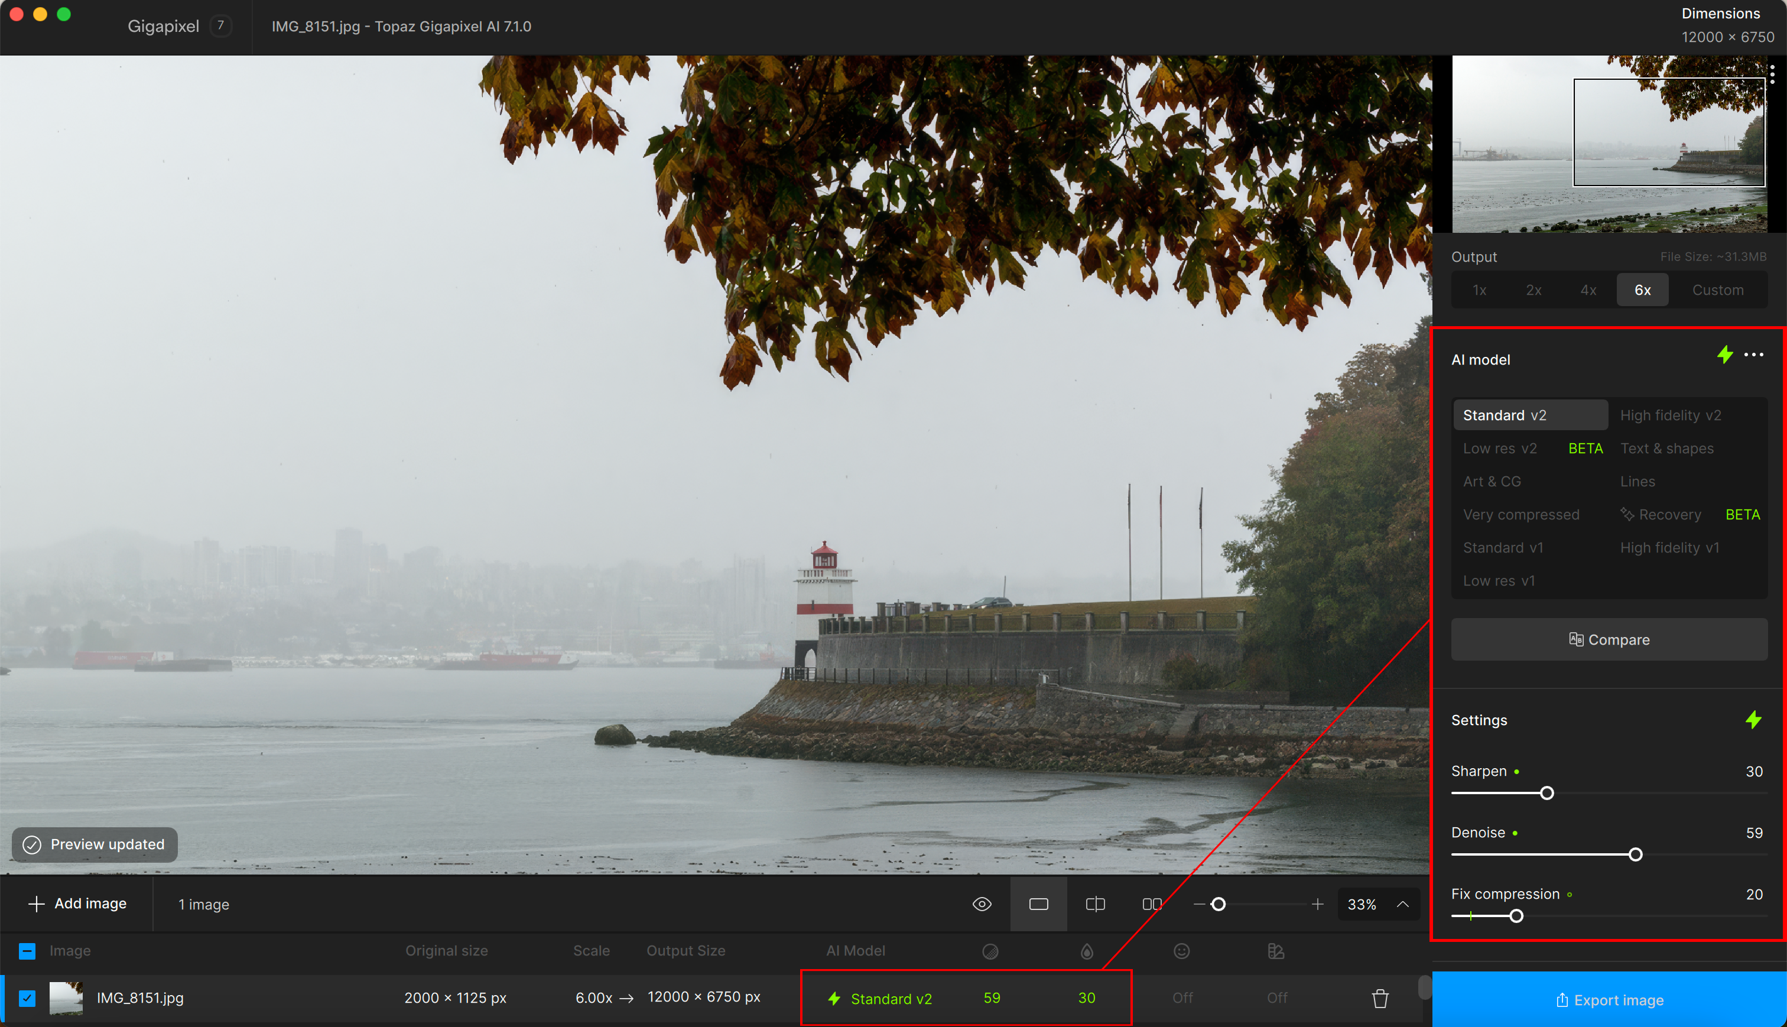Switch to side-by-side view icon
This screenshot has height=1027, width=1787.
click(1152, 904)
